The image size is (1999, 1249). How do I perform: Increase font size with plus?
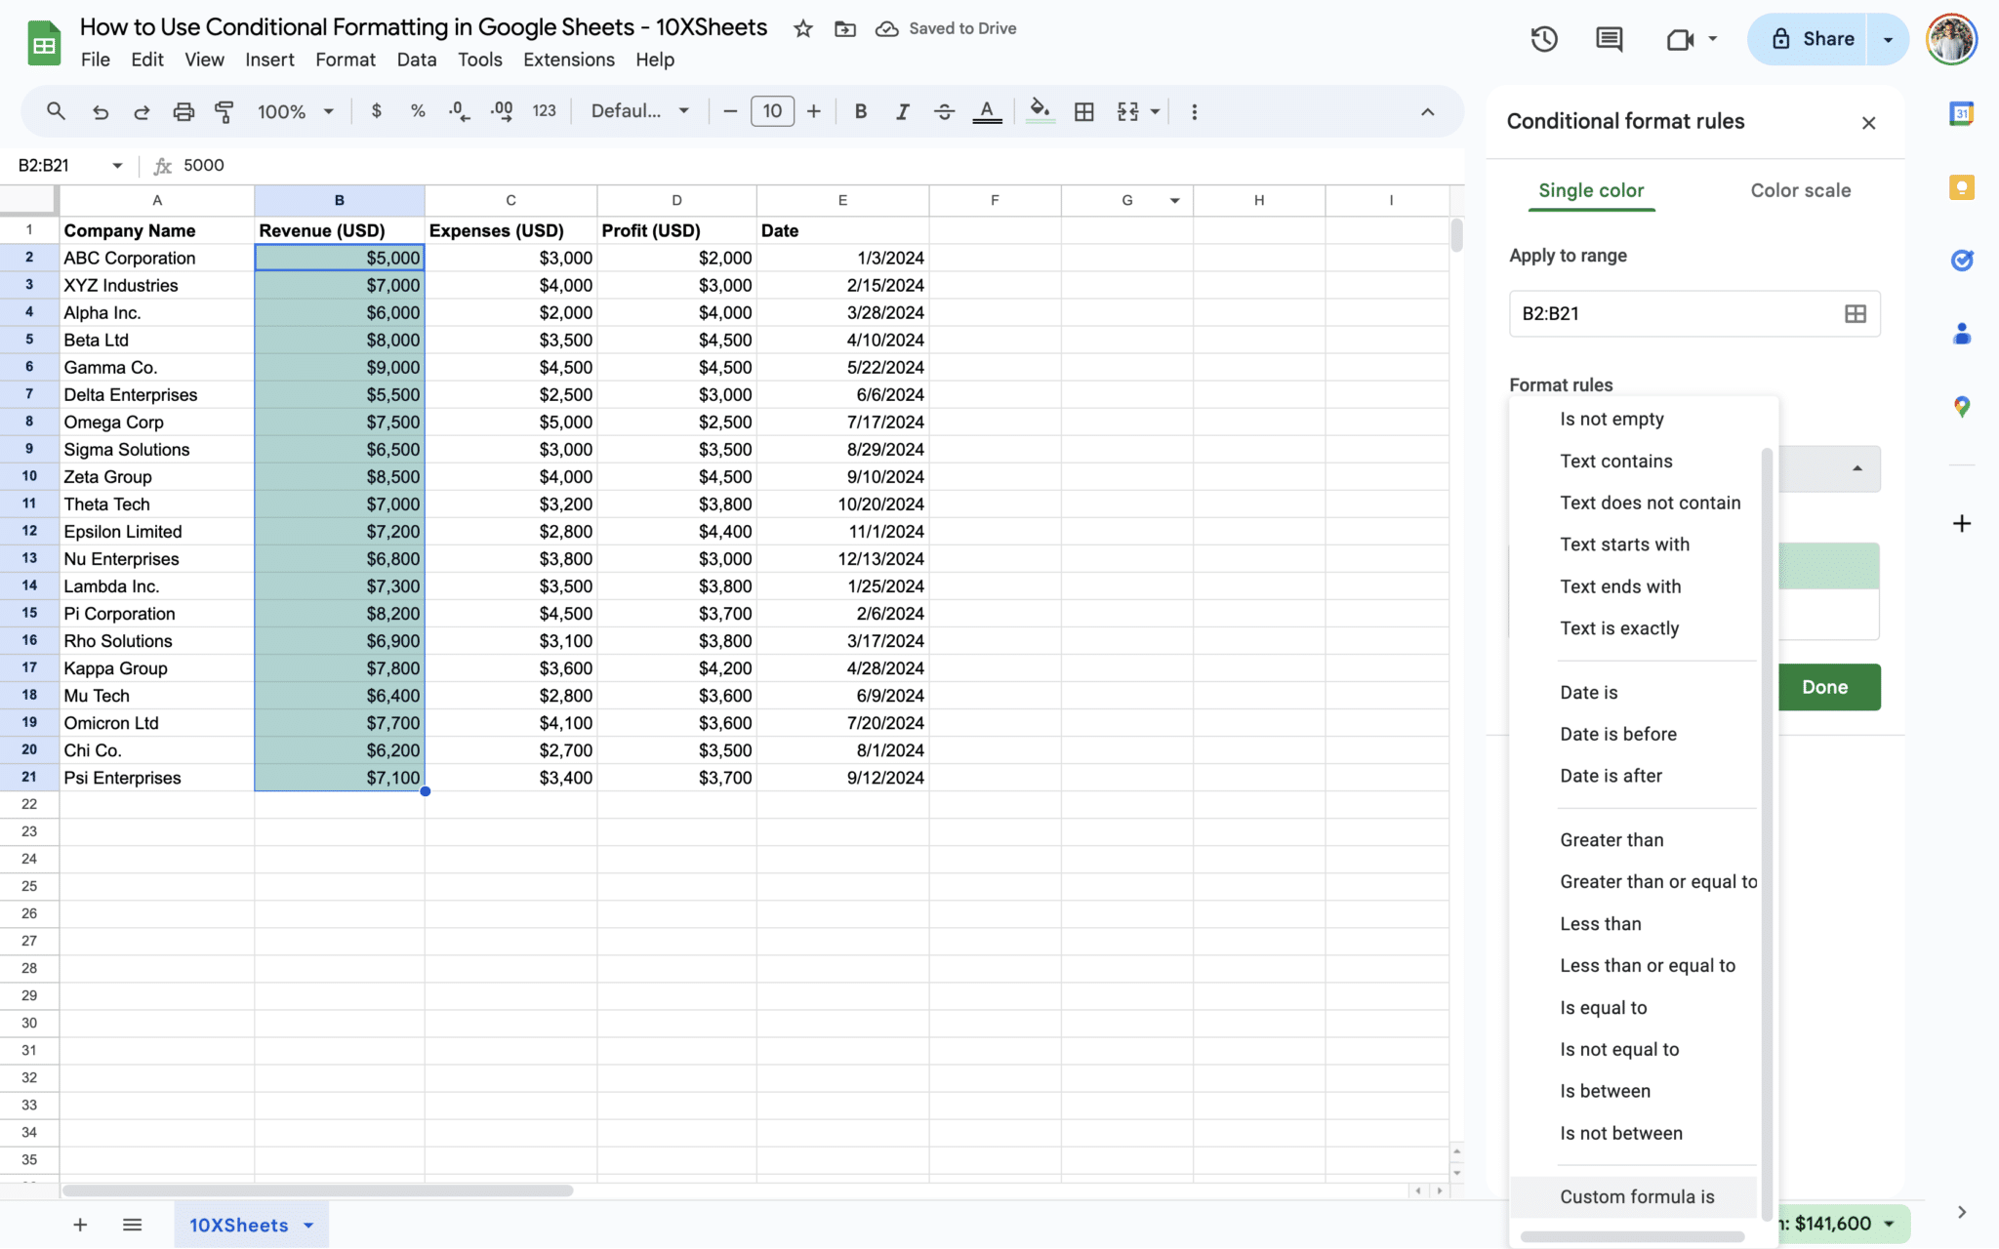tap(814, 111)
